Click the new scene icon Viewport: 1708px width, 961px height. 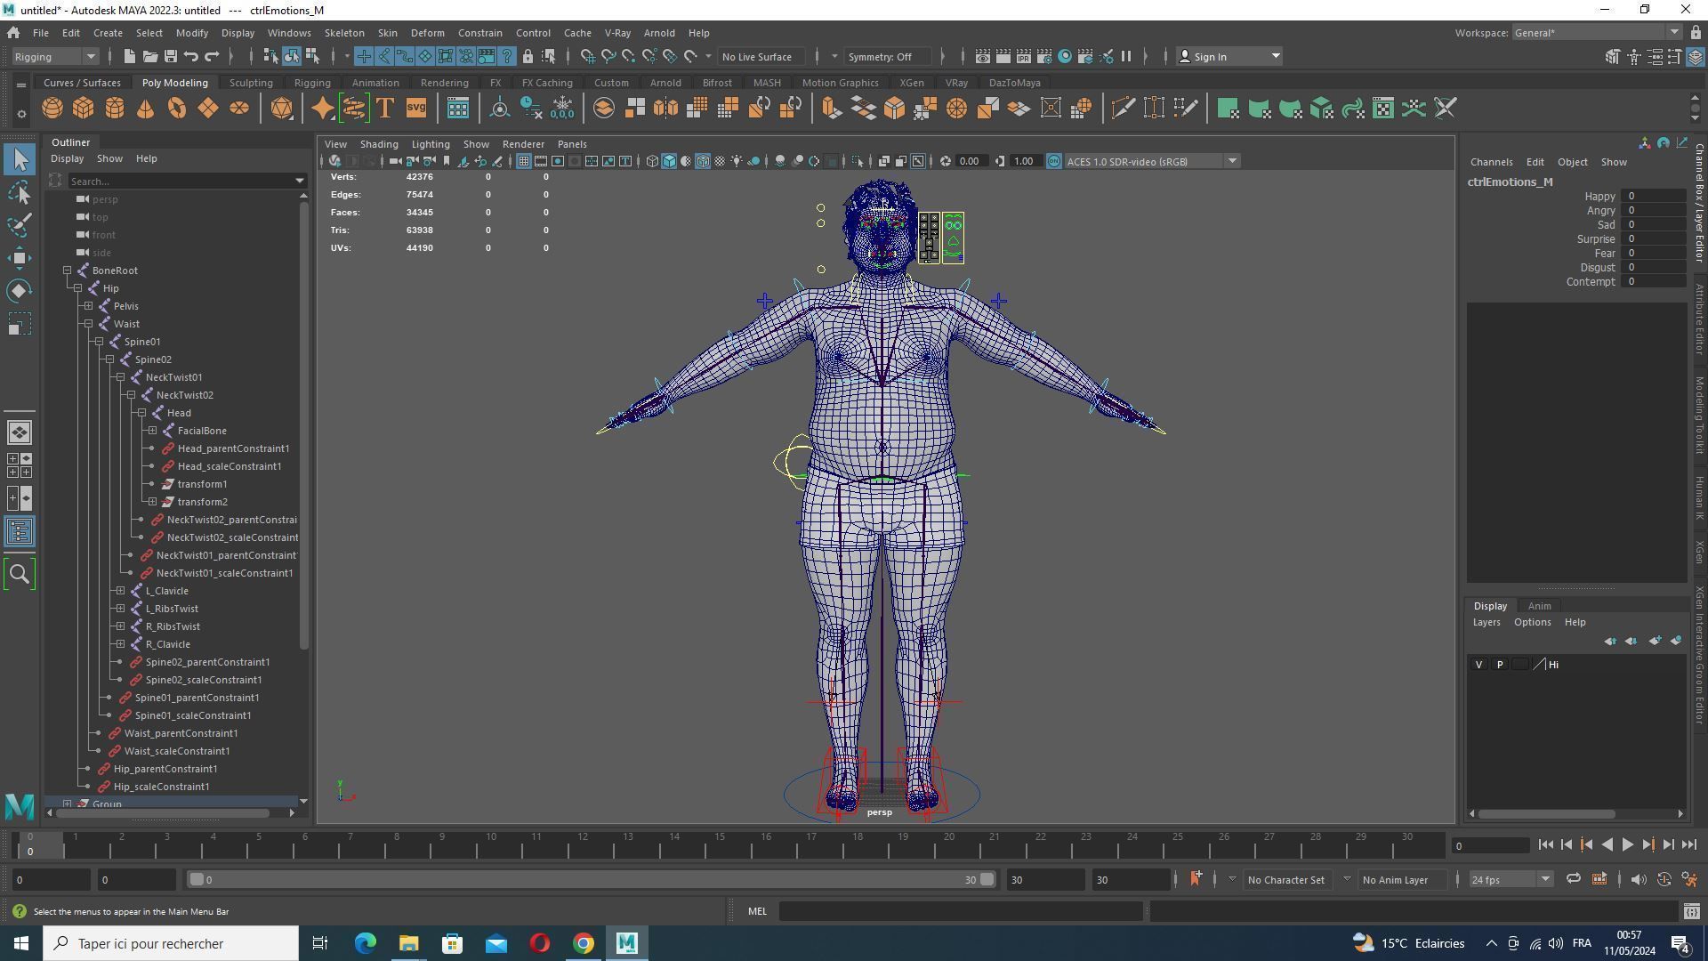(x=129, y=56)
